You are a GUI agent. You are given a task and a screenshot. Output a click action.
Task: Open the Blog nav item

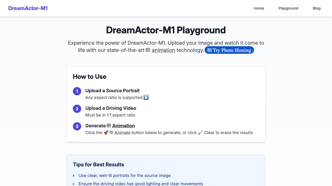tap(317, 8)
